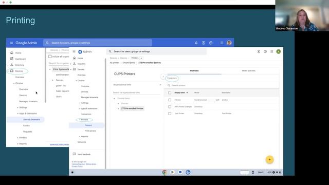Collapse the circled Printers item in front Admin sidebar
The width and height of the screenshot is (329, 185).
[80, 120]
